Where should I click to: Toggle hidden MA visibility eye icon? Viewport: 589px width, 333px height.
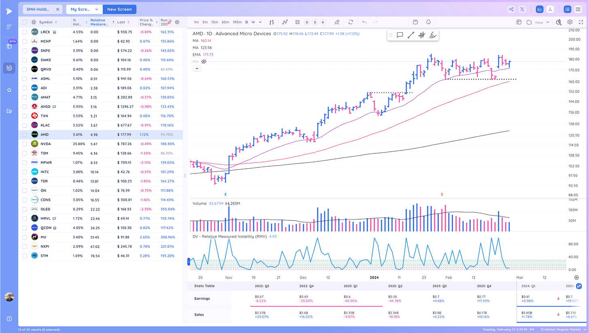204,61
